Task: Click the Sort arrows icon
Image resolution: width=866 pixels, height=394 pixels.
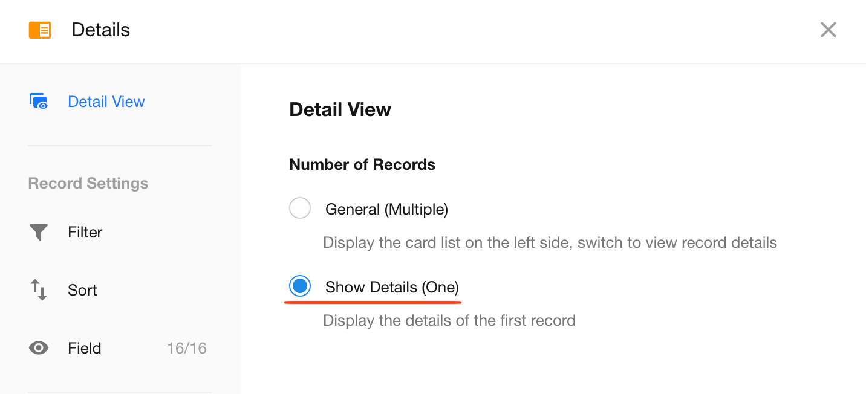Action: pyautogui.click(x=39, y=290)
